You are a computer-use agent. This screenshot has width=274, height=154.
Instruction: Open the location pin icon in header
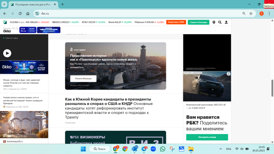pos(214,22)
